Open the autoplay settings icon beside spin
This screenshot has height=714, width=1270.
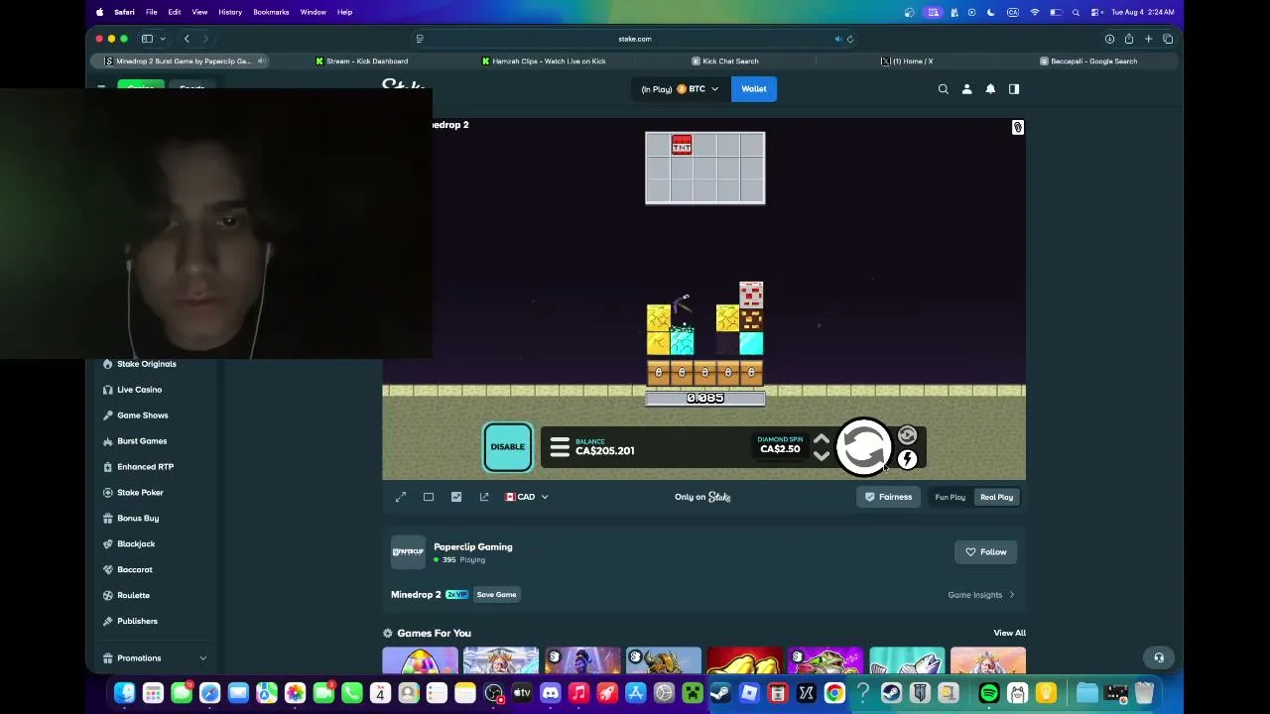[907, 435]
